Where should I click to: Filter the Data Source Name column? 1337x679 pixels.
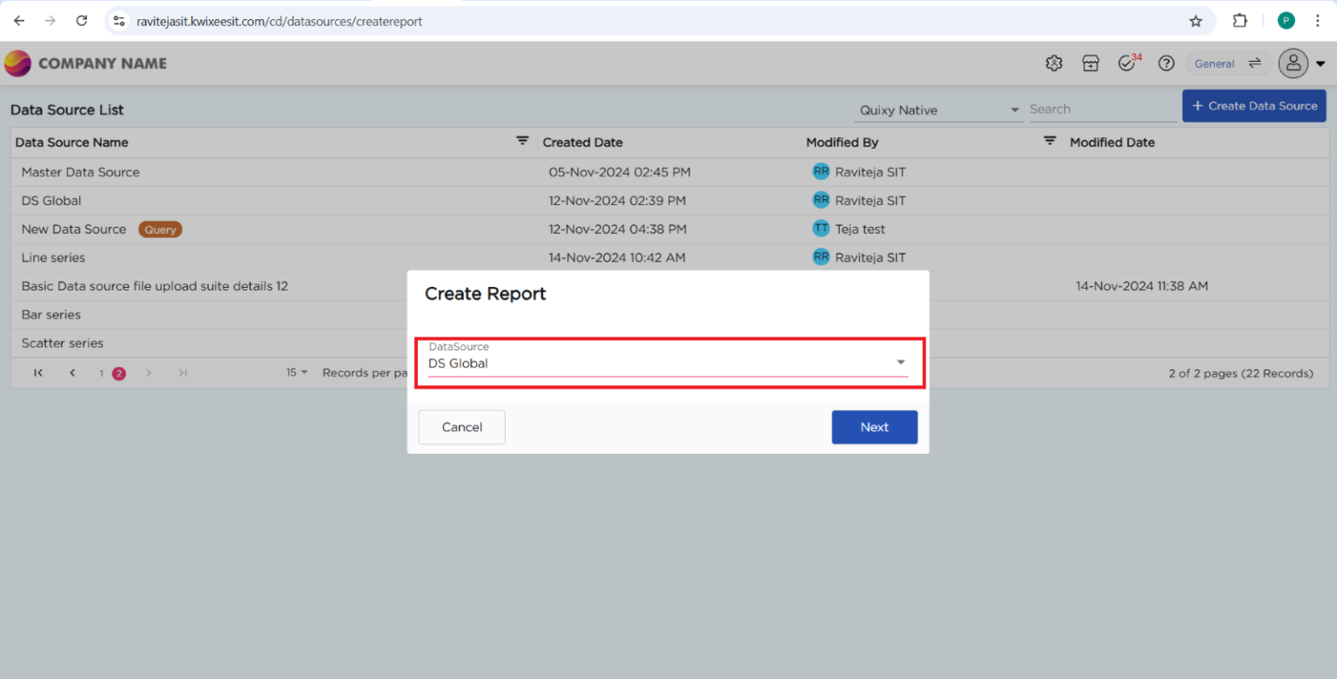point(522,139)
